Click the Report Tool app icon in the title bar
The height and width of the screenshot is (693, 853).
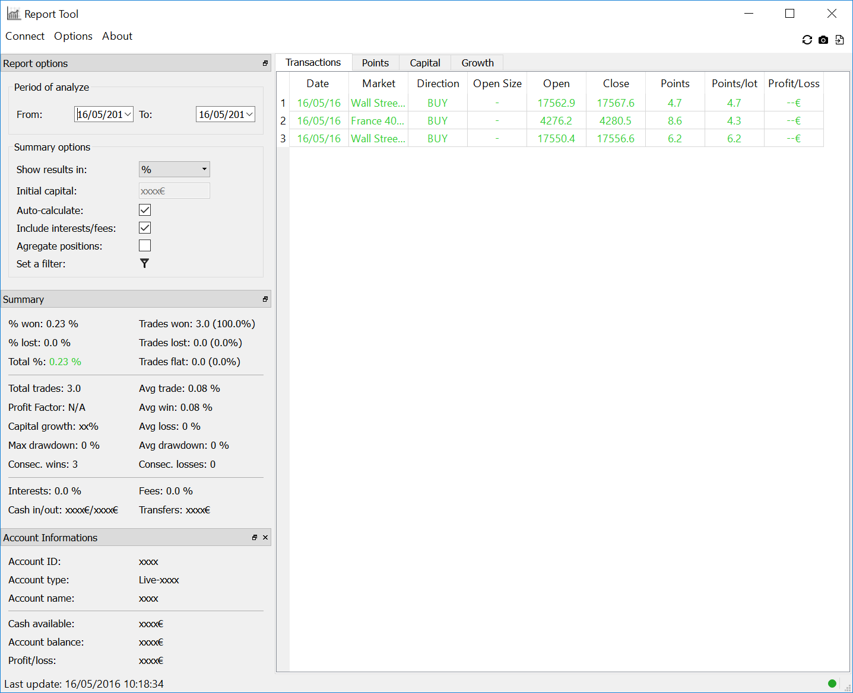13,14
